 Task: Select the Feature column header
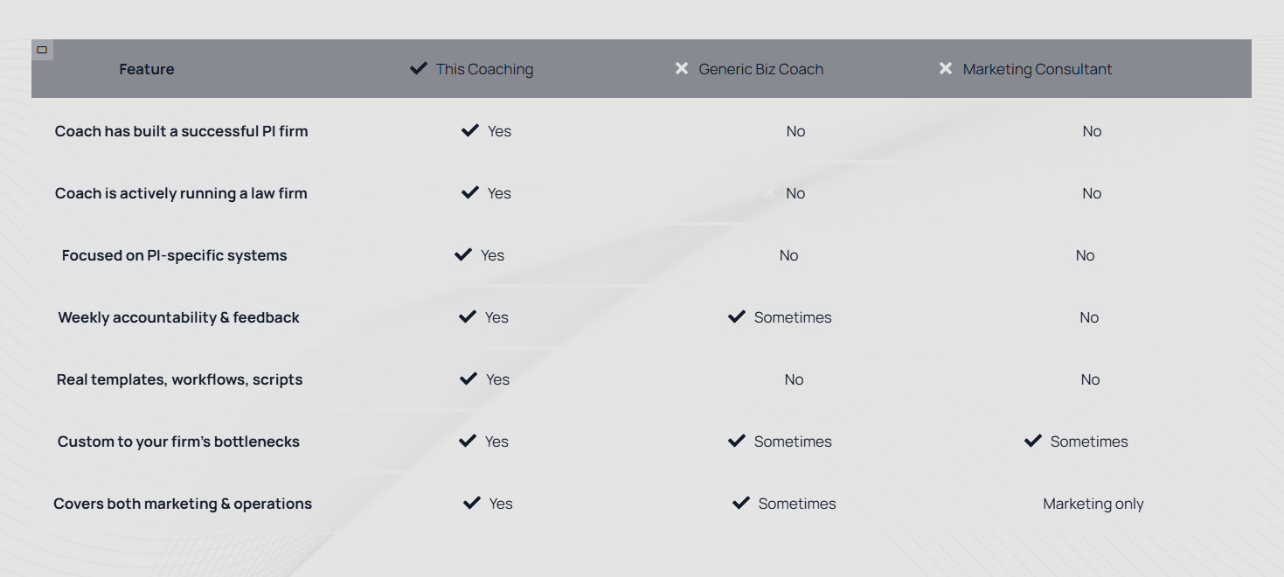pyautogui.click(x=147, y=69)
